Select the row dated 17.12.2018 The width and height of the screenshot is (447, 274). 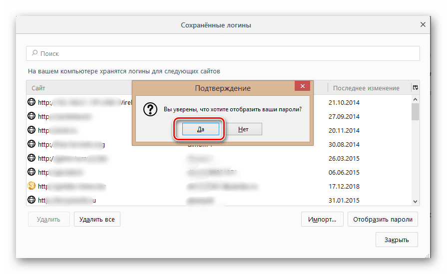coord(219,186)
